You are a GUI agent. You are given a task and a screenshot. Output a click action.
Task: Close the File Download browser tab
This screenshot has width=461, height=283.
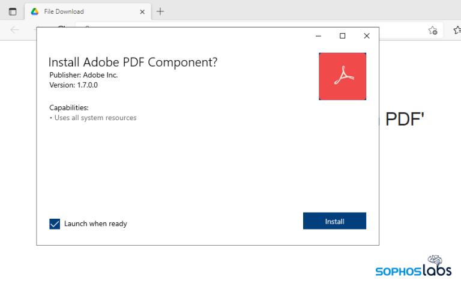point(142,12)
